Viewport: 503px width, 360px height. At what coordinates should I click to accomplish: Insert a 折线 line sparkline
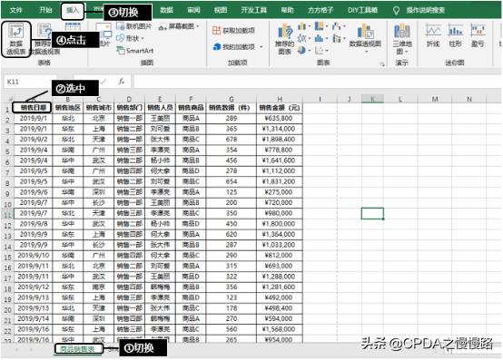coord(433,35)
